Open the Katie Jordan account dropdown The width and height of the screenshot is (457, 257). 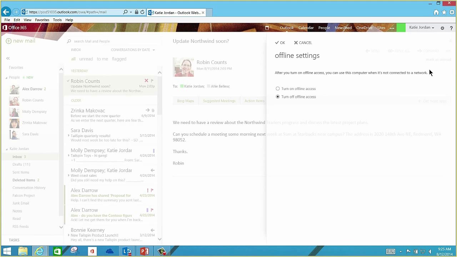[422, 27]
